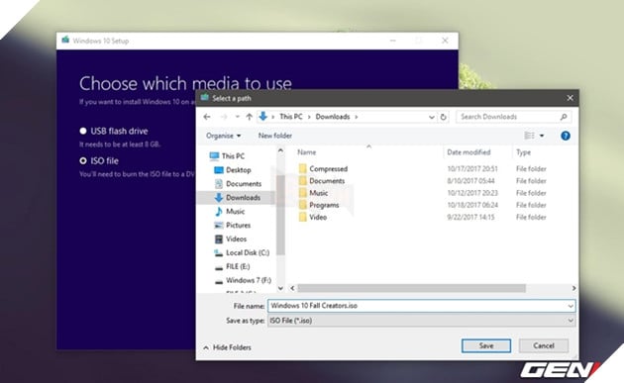Go up one folder level arrow
Screen dimensions: 624x383
pos(250,117)
